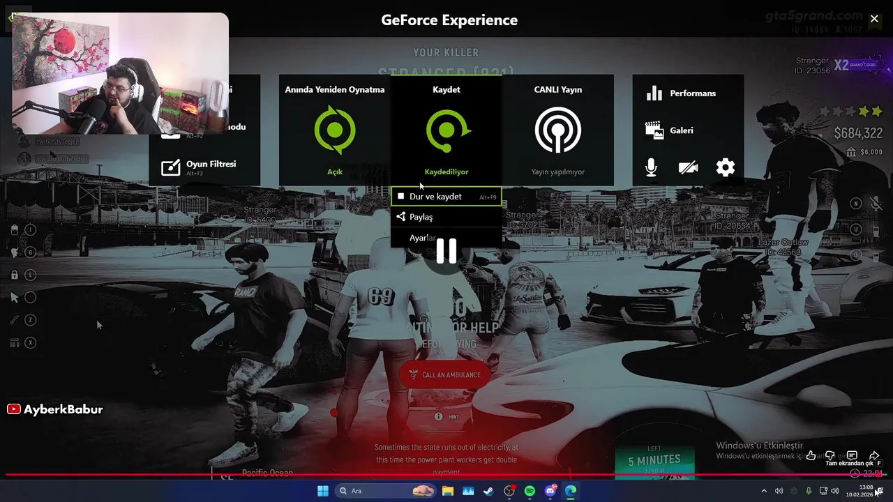Viewport: 893px width, 502px height.
Task: Select Dur ve kaydet menu entry
Action: tap(446, 197)
